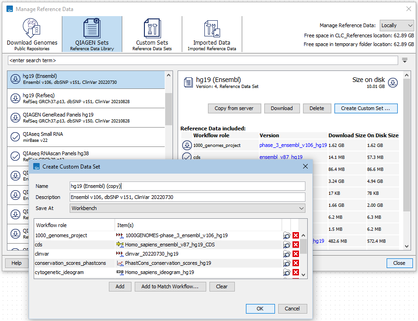Click the Add to Match Workflow button
The height and width of the screenshot is (321, 418).
point(169,286)
